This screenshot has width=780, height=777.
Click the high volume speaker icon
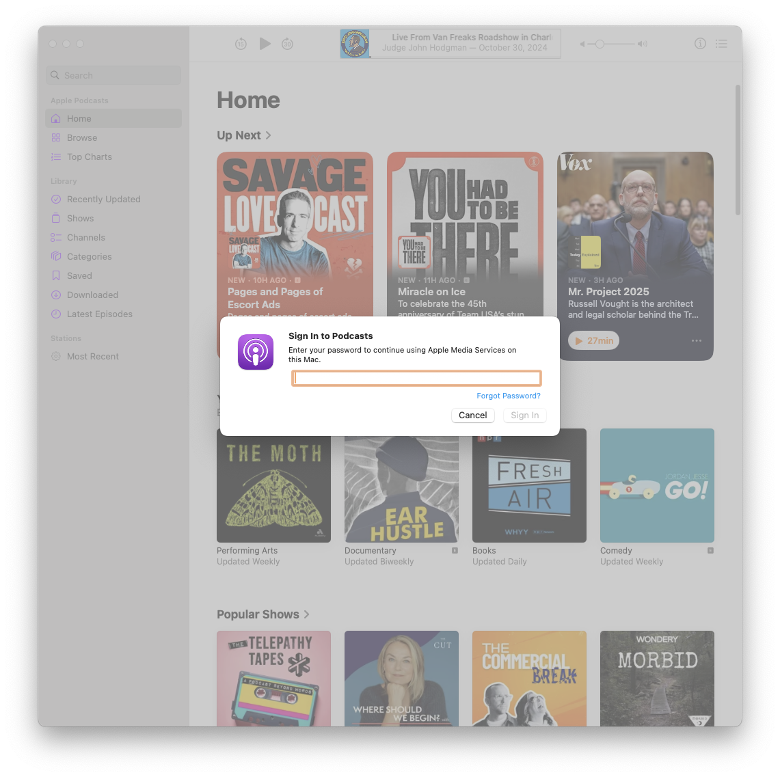643,44
